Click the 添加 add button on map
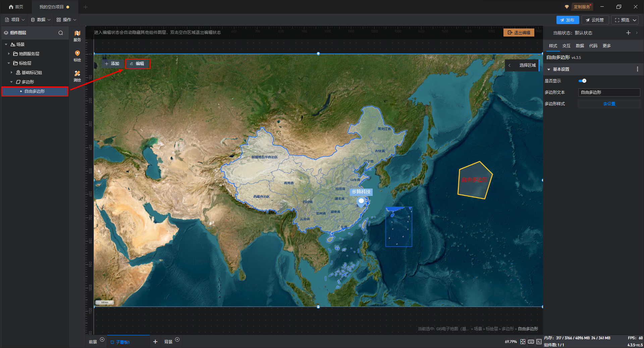644x348 pixels. coord(112,64)
